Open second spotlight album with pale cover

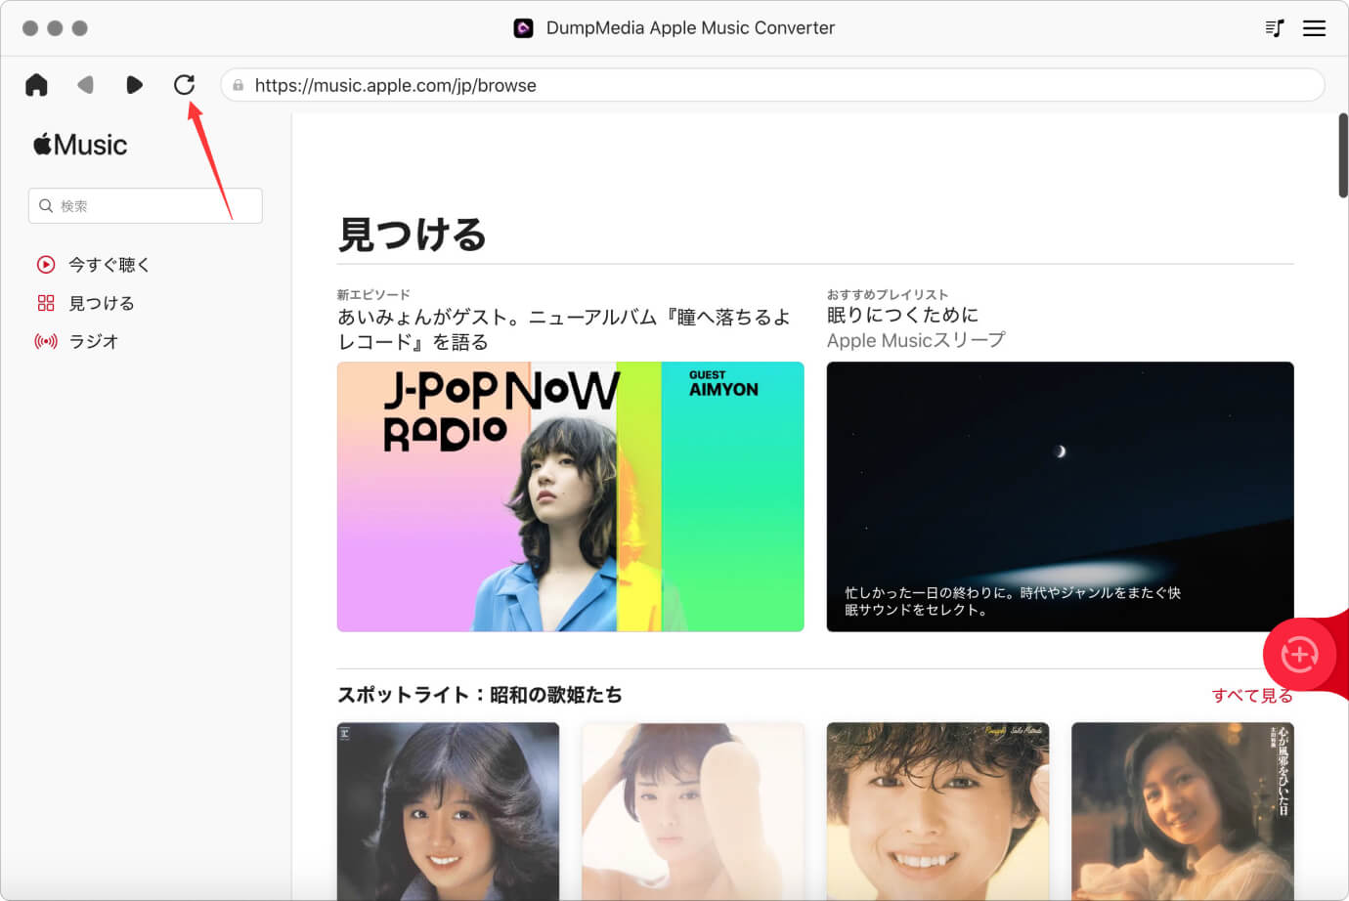pos(692,811)
